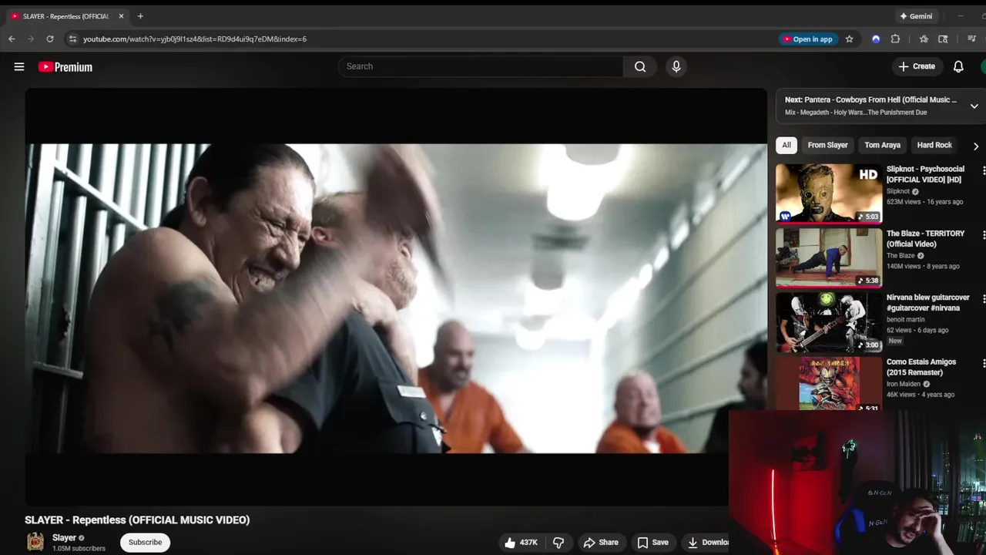Go back in browser history
Screen dimensions: 986x555
(x=12, y=39)
